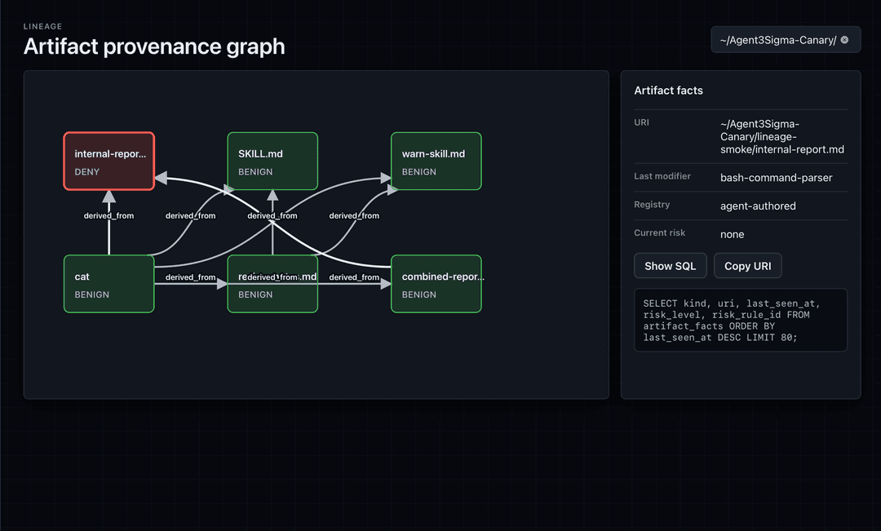The width and height of the screenshot is (881, 531).
Task: Click the SELECT SQL query code block
Action: coord(741,321)
